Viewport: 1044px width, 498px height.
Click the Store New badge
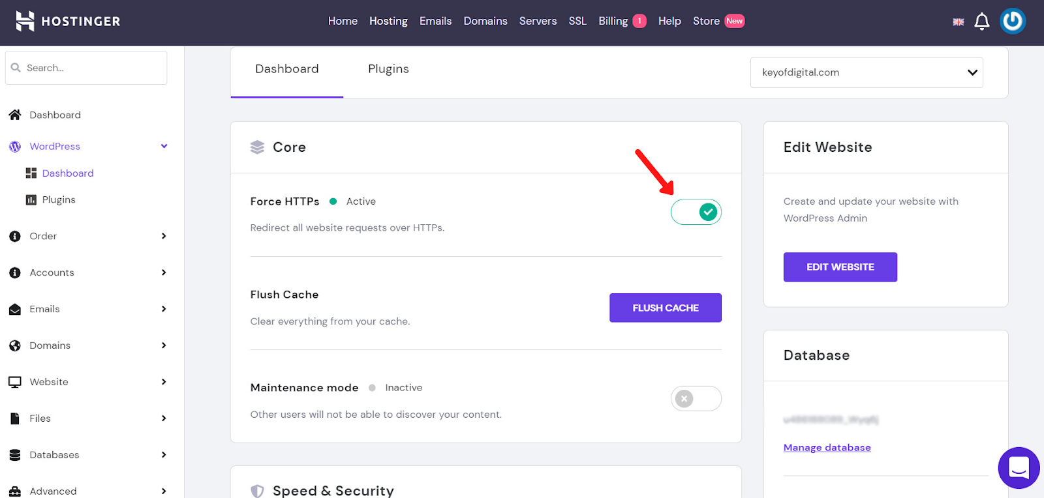click(x=735, y=21)
